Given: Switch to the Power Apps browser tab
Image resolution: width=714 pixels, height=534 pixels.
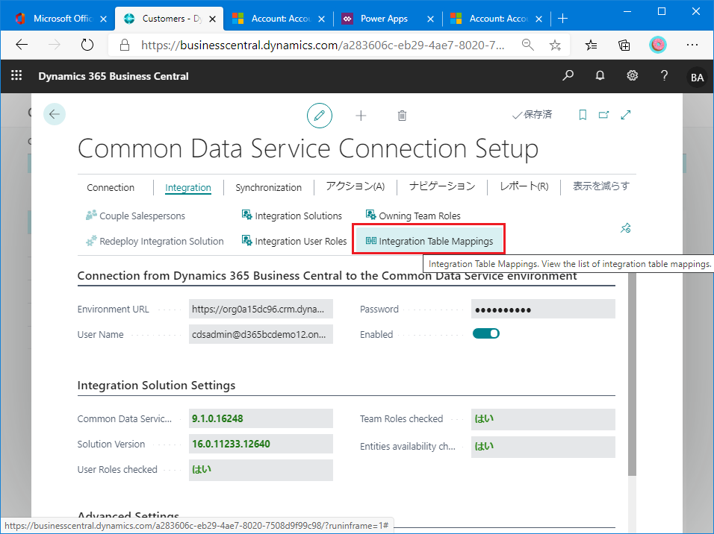Looking at the screenshot, I should tap(384, 19).
